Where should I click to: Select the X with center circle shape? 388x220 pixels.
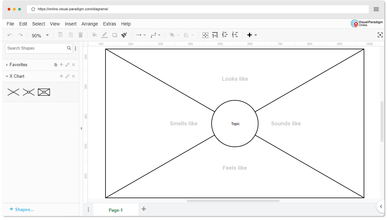(x=29, y=92)
